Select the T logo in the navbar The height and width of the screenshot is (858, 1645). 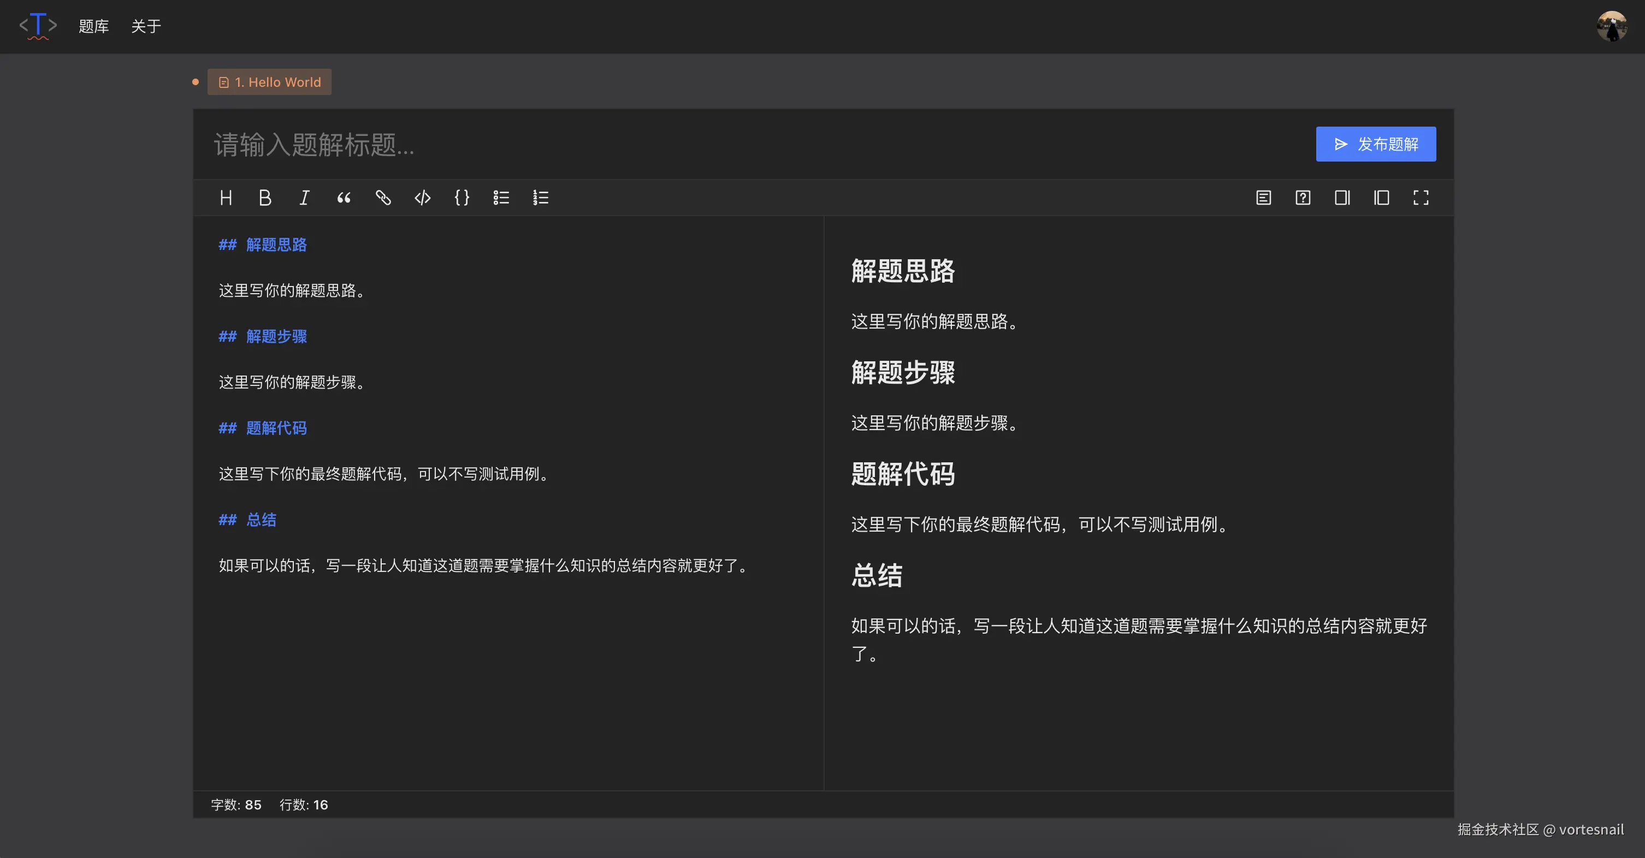click(x=38, y=26)
